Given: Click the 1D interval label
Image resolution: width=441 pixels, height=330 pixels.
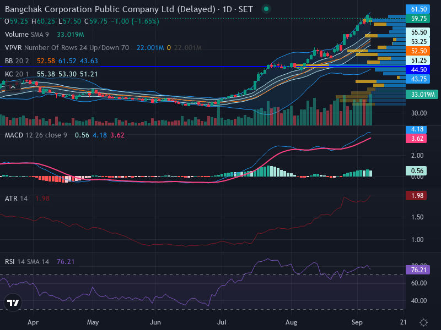Looking at the screenshot, I should click(227, 9).
